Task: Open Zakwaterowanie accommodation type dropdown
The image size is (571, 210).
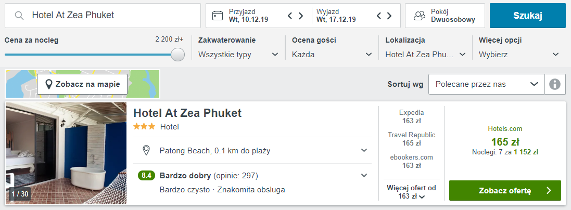Action: [239, 54]
